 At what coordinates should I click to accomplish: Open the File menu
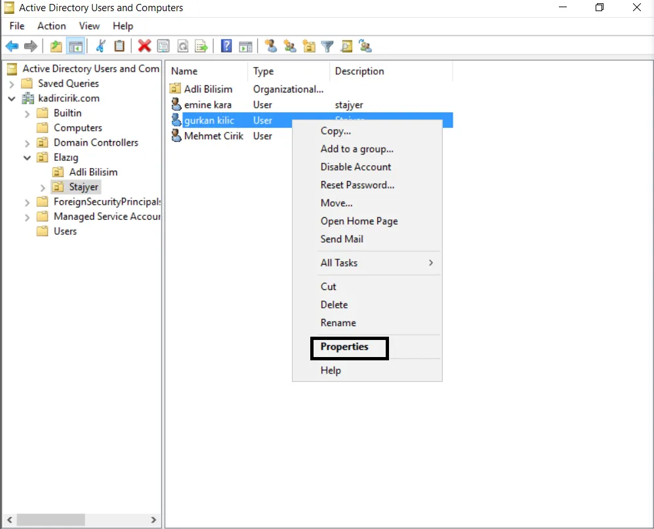16,26
